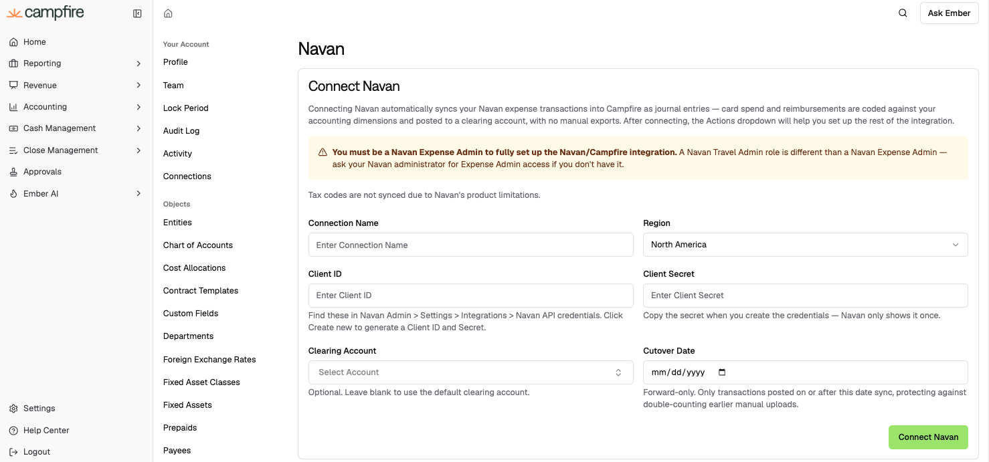
Task: Click the Campfire logo
Action: (46, 13)
